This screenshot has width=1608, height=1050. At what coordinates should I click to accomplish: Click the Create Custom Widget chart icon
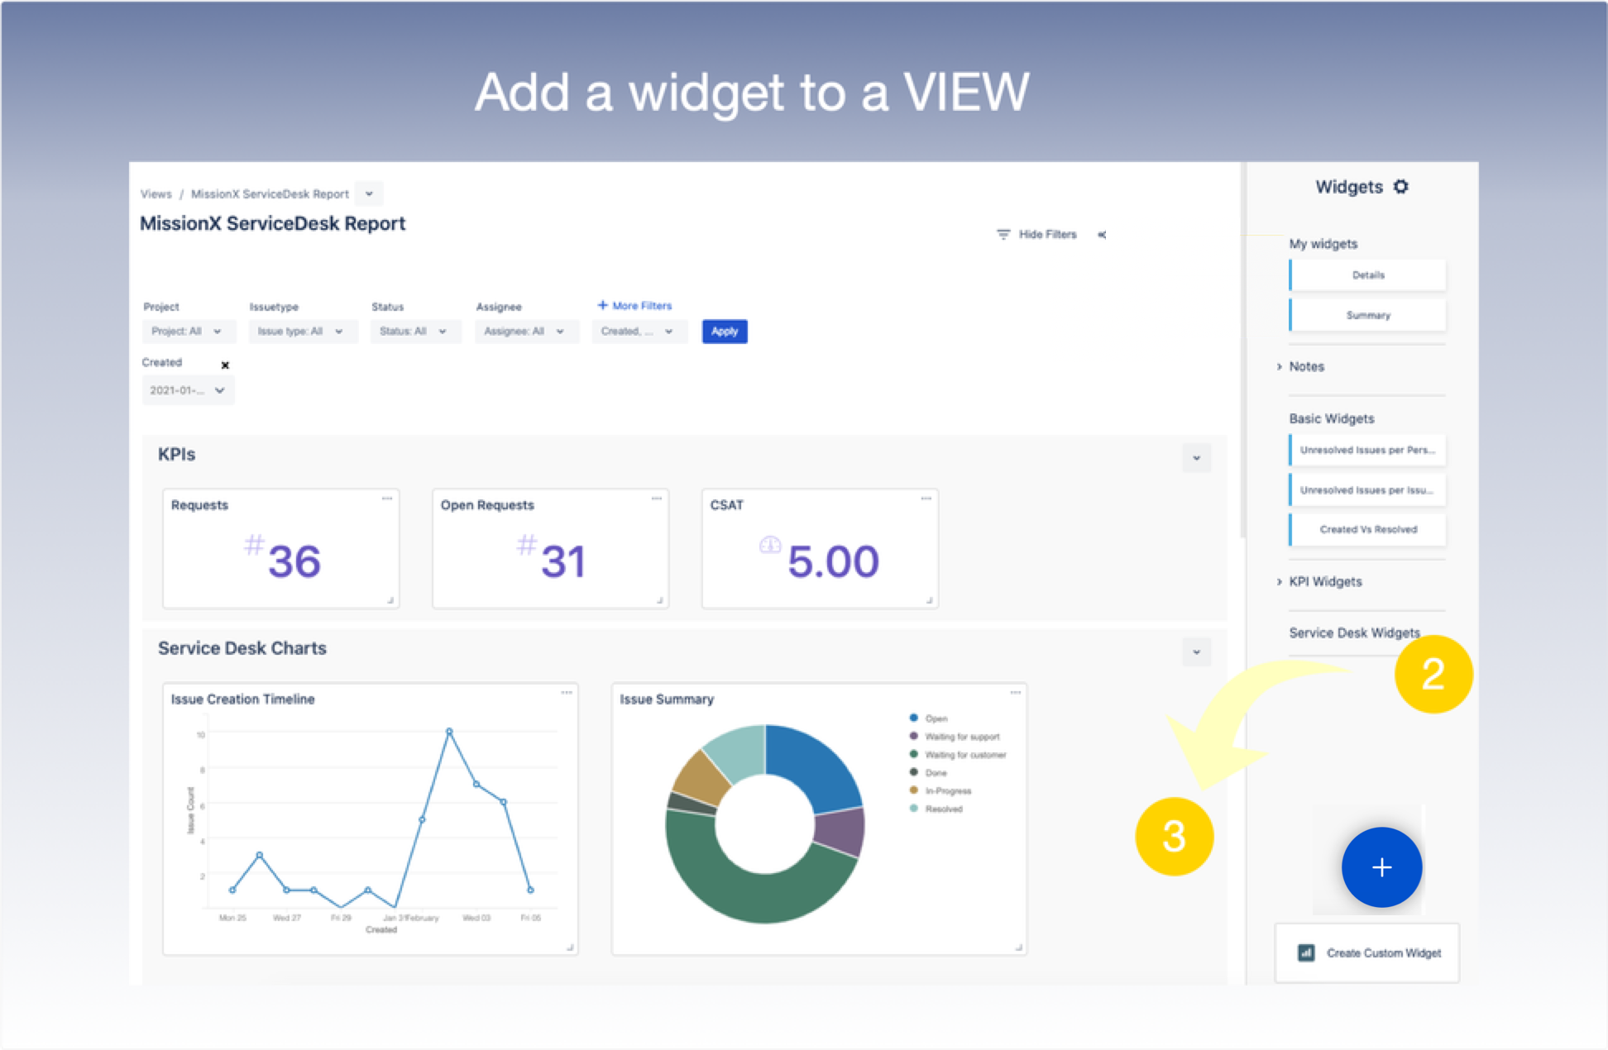pyautogui.click(x=1306, y=952)
